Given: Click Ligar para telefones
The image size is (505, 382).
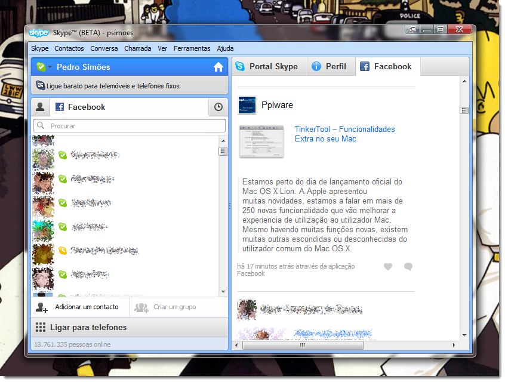Looking at the screenshot, I should tap(130, 327).
